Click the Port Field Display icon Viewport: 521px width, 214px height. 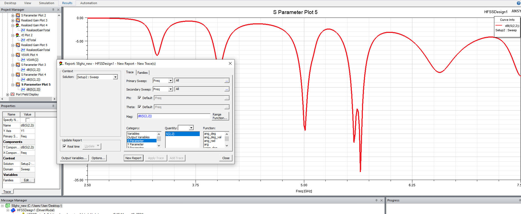[12, 94]
